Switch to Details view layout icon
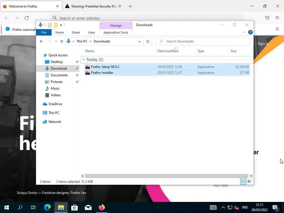This screenshot has height=213, width=284. point(243,181)
